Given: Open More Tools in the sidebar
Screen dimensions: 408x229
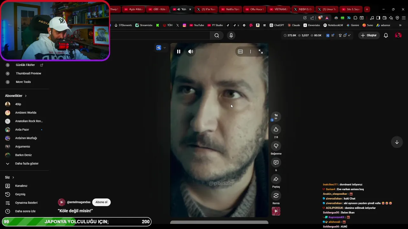Looking at the screenshot, I should tap(23, 82).
